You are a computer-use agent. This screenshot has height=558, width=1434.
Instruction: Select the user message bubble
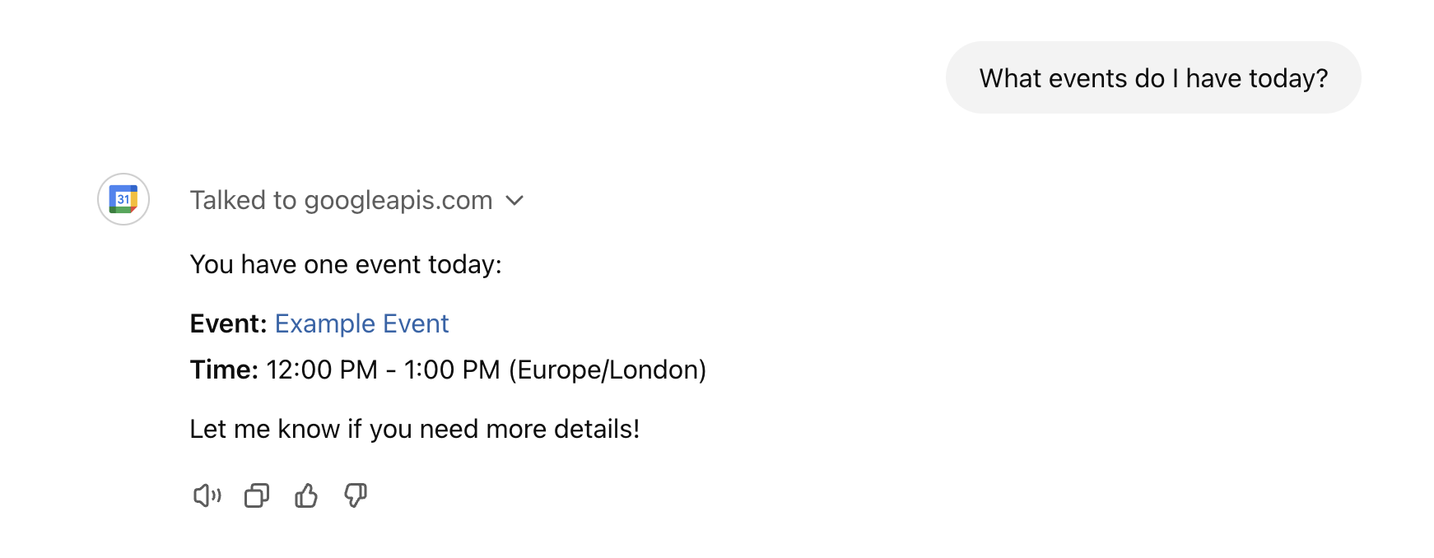point(1152,77)
